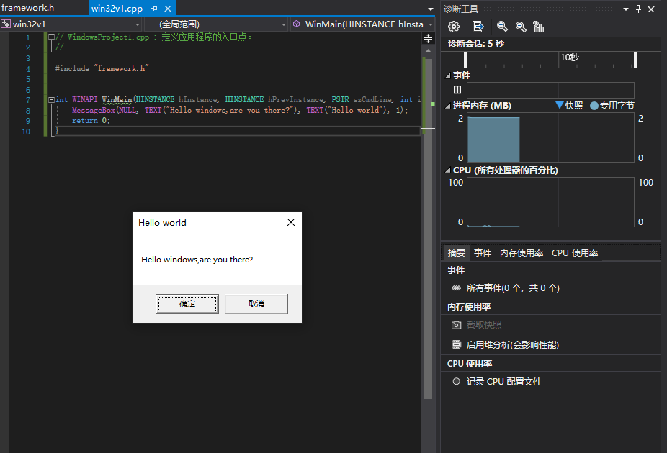
Task: Click the WinMain function icon in the navigation bar
Action: [x=297, y=24]
